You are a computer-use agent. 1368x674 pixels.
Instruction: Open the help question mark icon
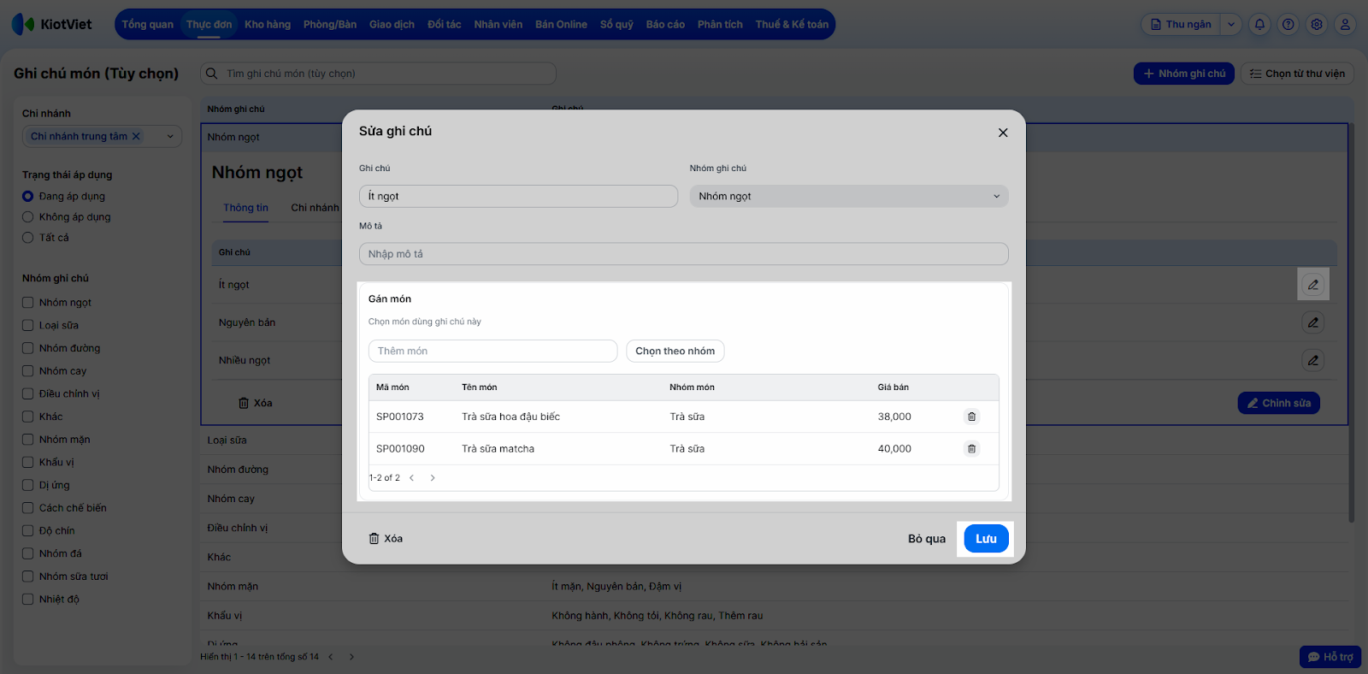pyautogui.click(x=1288, y=25)
